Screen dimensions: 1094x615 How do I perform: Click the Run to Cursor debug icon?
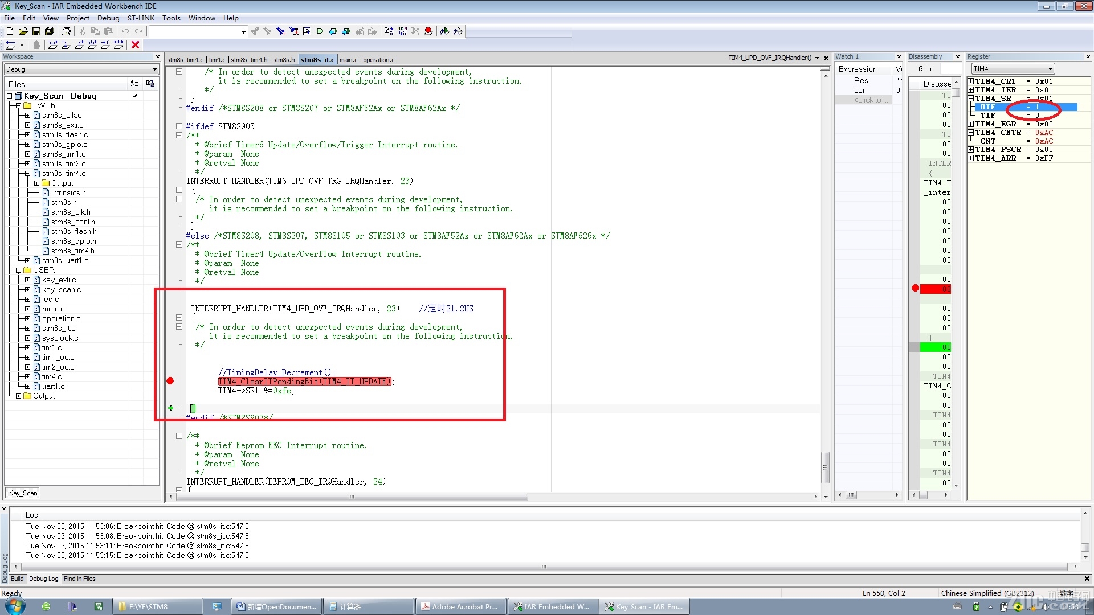(105, 45)
